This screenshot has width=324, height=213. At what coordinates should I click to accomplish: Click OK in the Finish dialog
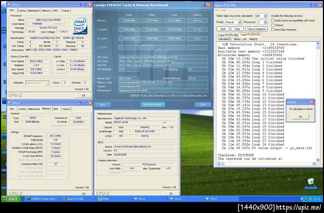[300, 116]
